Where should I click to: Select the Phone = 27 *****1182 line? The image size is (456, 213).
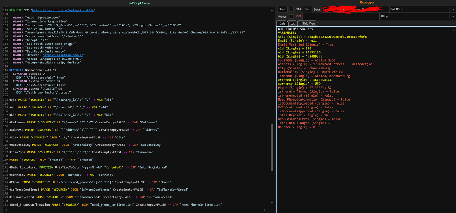305,87
